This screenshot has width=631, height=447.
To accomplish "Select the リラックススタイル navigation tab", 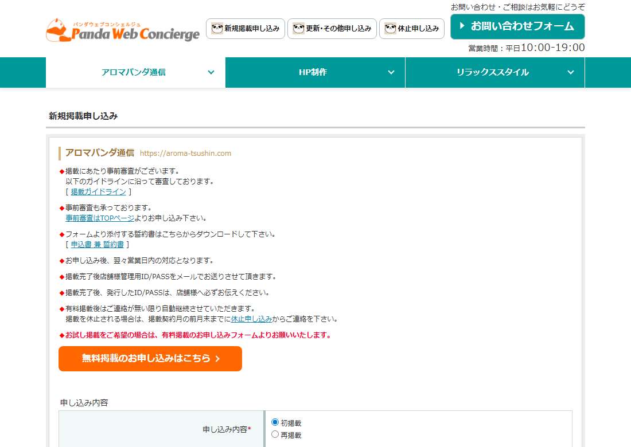I will tap(495, 72).
